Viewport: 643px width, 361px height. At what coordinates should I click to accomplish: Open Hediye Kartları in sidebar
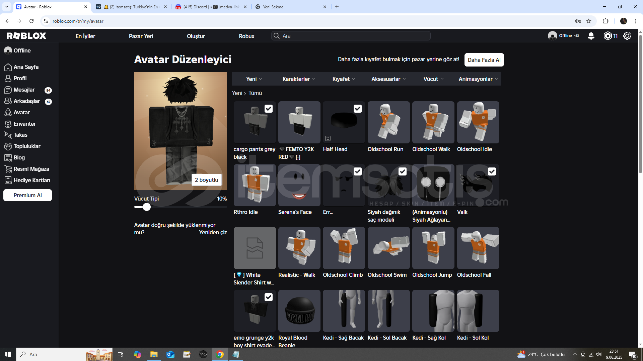(31, 180)
